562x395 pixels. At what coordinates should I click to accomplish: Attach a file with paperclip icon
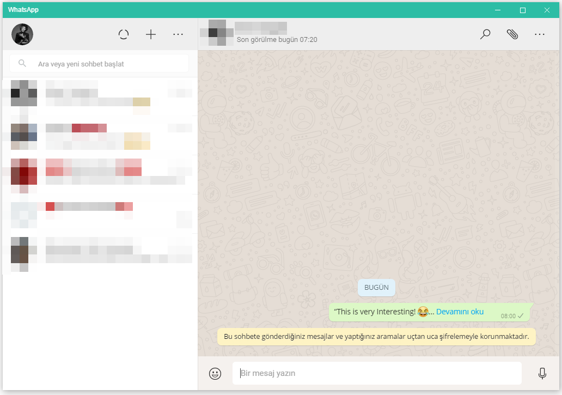pyautogui.click(x=512, y=34)
